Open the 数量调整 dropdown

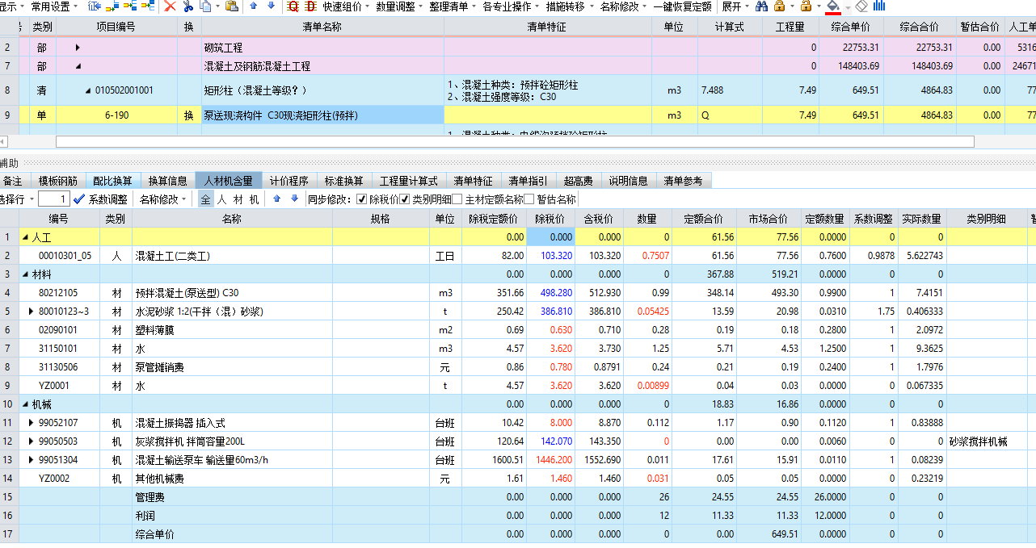coord(399,6)
